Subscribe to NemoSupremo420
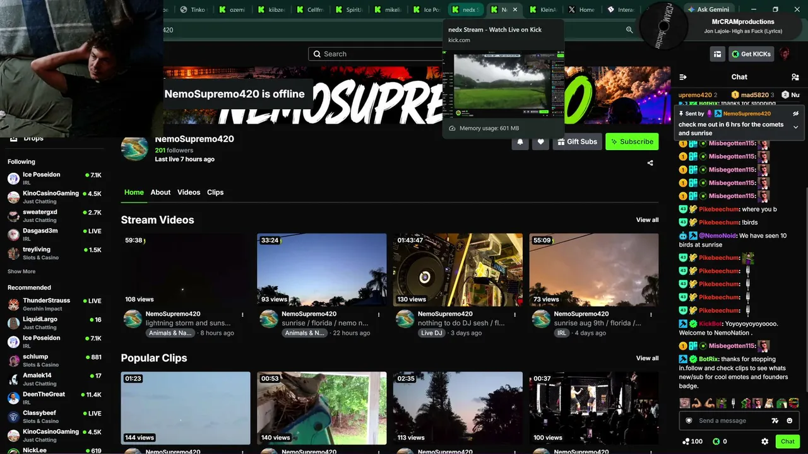The image size is (808, 454). [x=632, y=142]
